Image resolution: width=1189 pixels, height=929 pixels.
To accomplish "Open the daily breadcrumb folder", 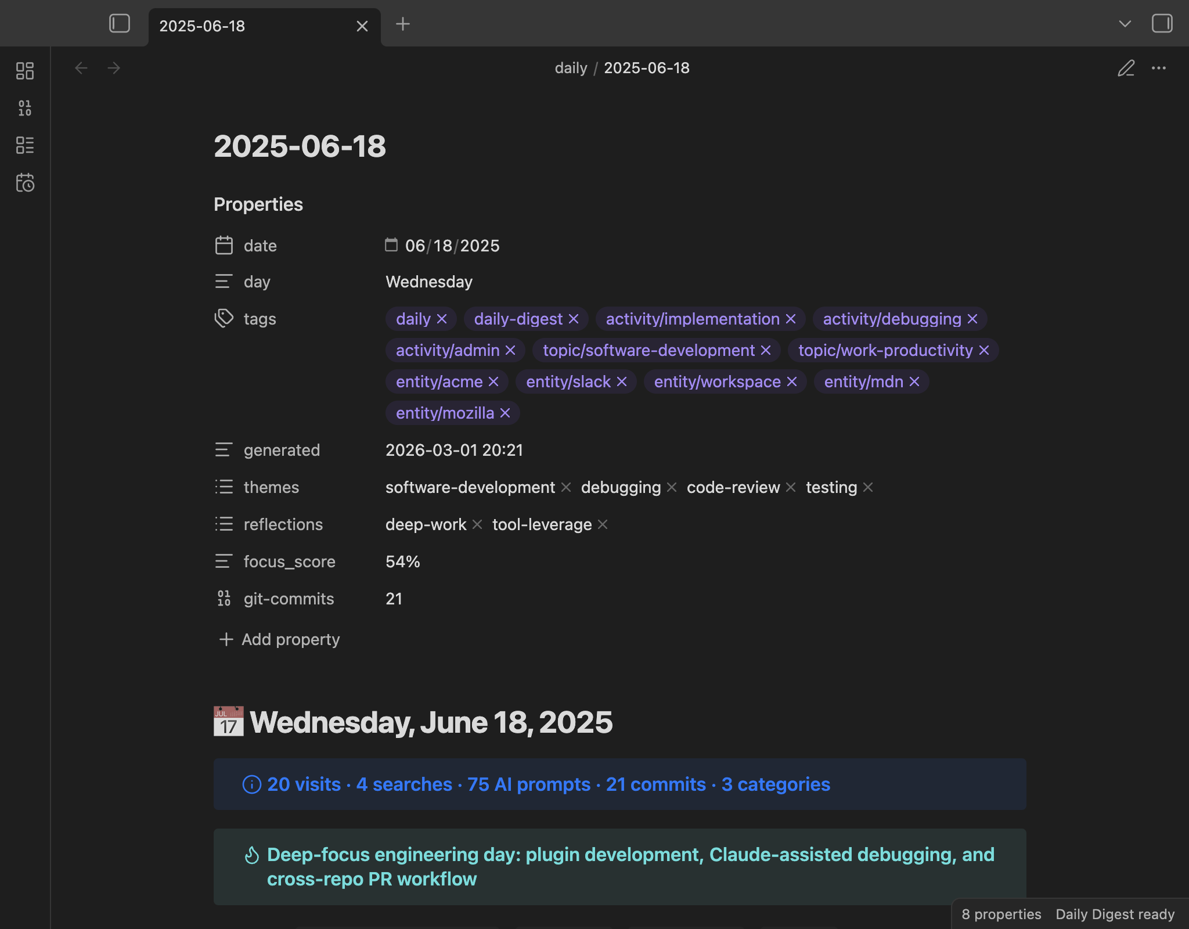I will [571, 68].
